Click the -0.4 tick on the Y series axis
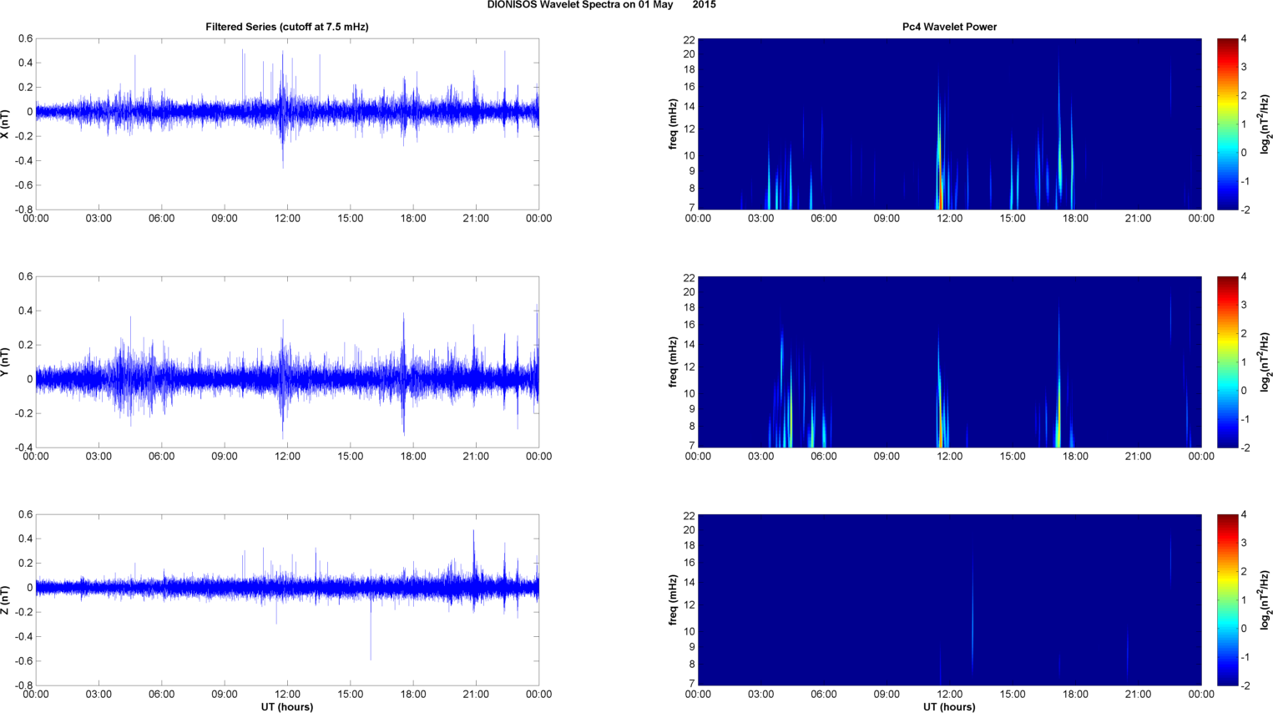 [x=23, y=448]
